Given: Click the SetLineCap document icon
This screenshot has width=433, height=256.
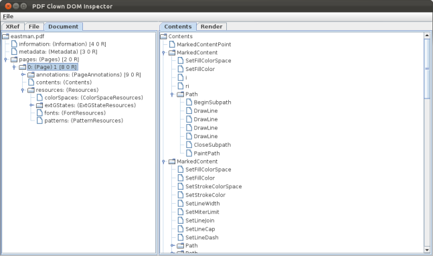Looking at the screenshot, I should [181, 229].
